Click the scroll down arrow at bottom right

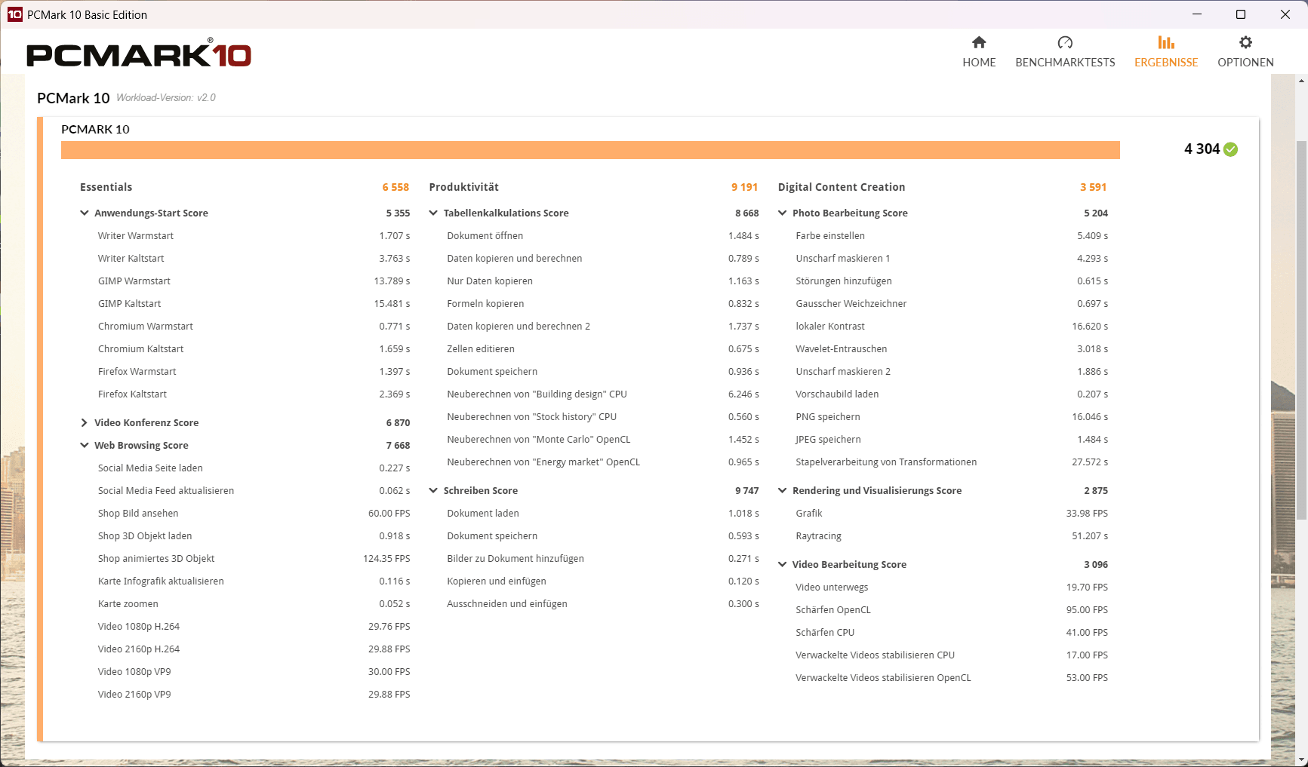1301,759
